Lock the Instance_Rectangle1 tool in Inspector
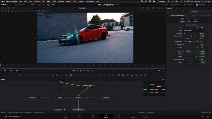 [x=206, y=16]
